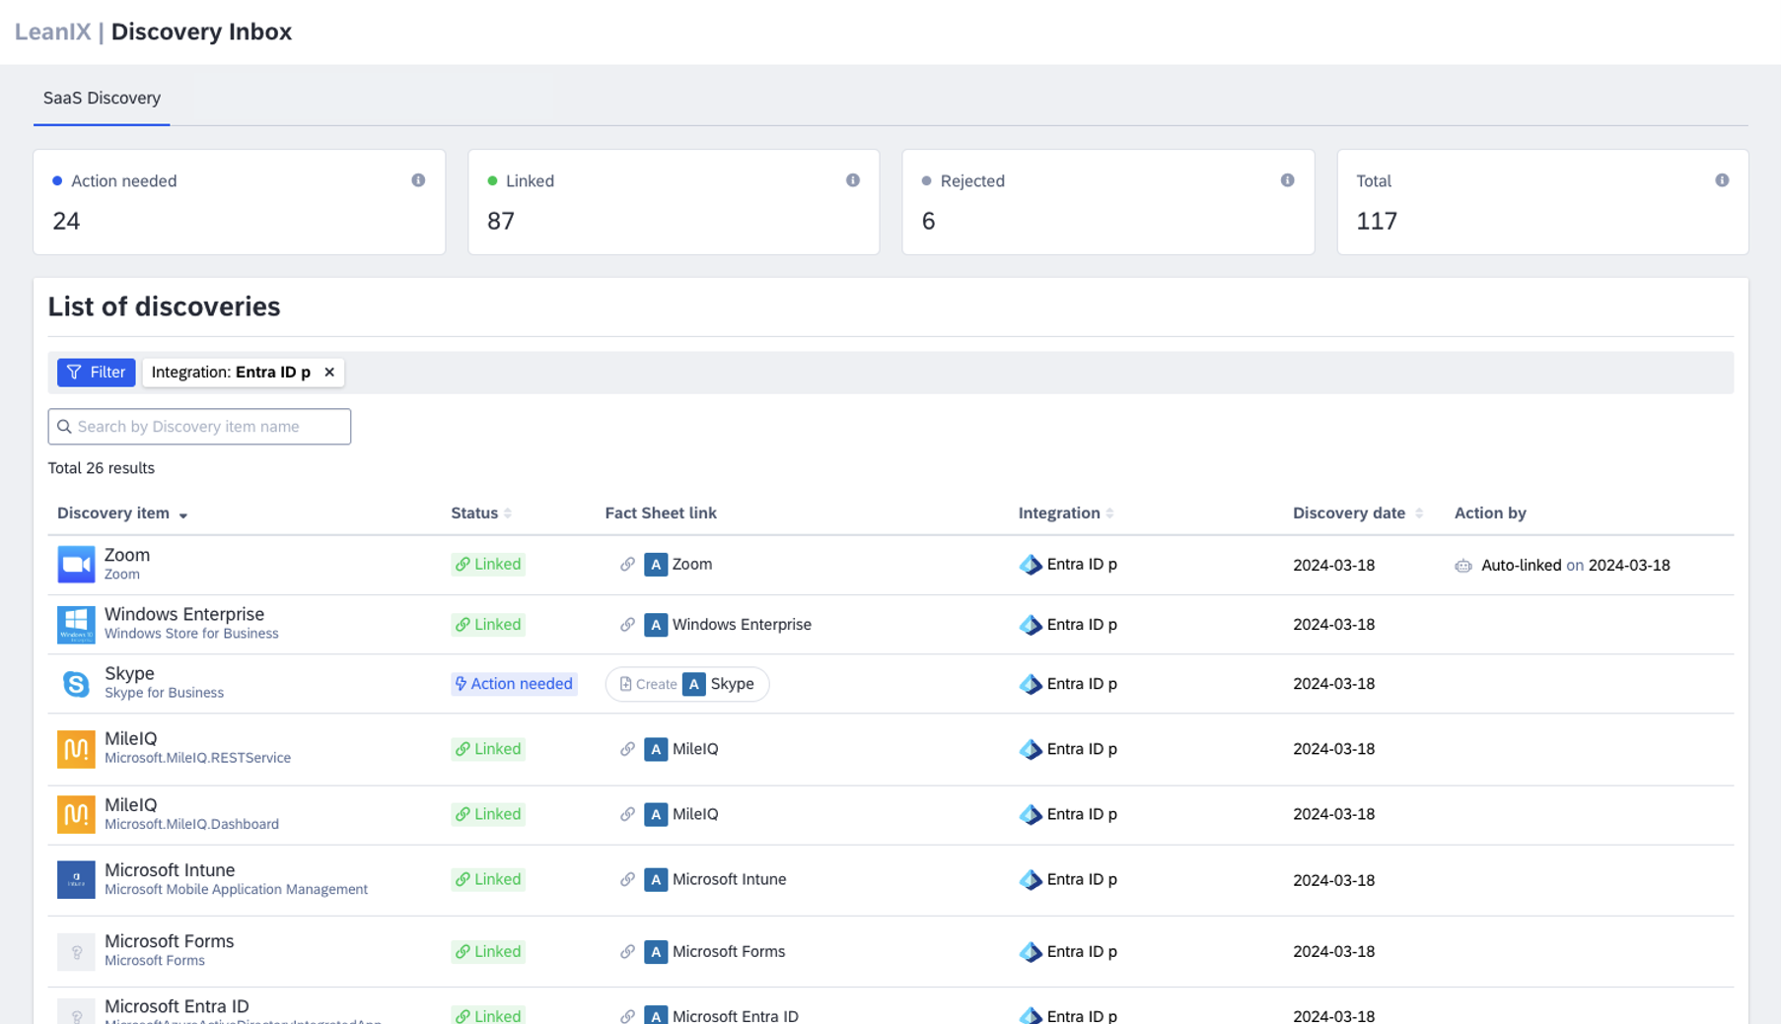Click the Linked status badge for Zoom

coord(488,565)
